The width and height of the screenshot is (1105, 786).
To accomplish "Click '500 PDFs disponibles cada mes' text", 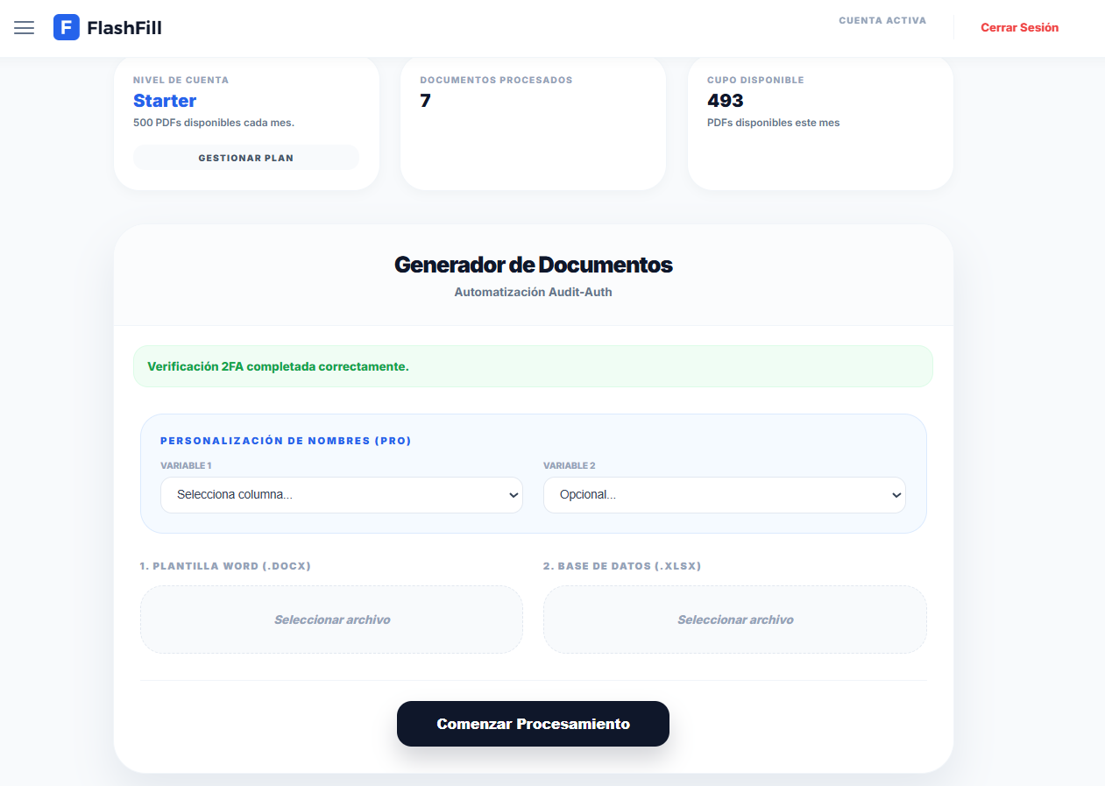I will click(x=214, y=123).
